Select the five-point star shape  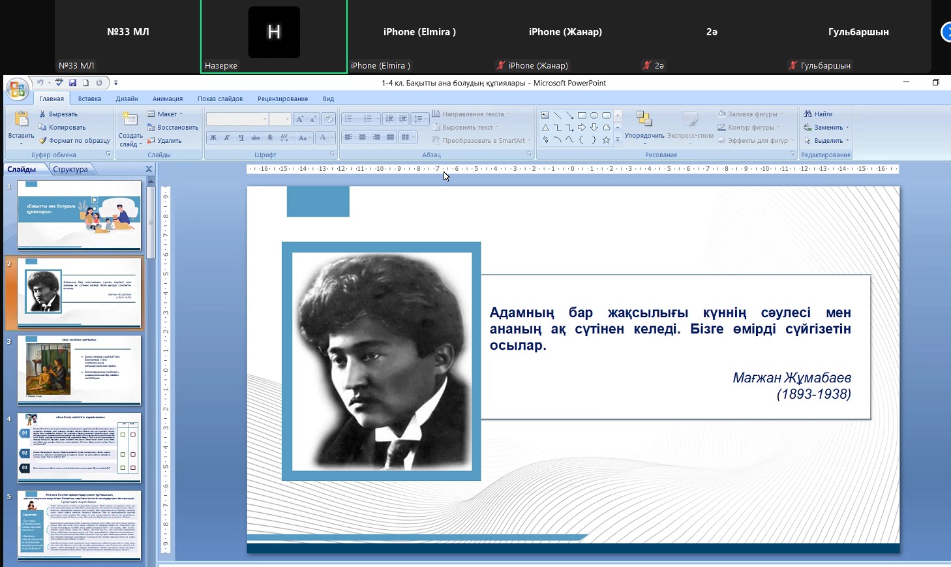(606, 140)
